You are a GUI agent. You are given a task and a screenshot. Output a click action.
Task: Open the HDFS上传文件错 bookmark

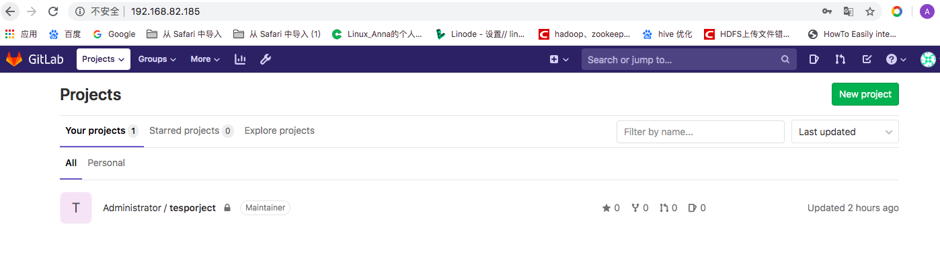pos(748,34)
